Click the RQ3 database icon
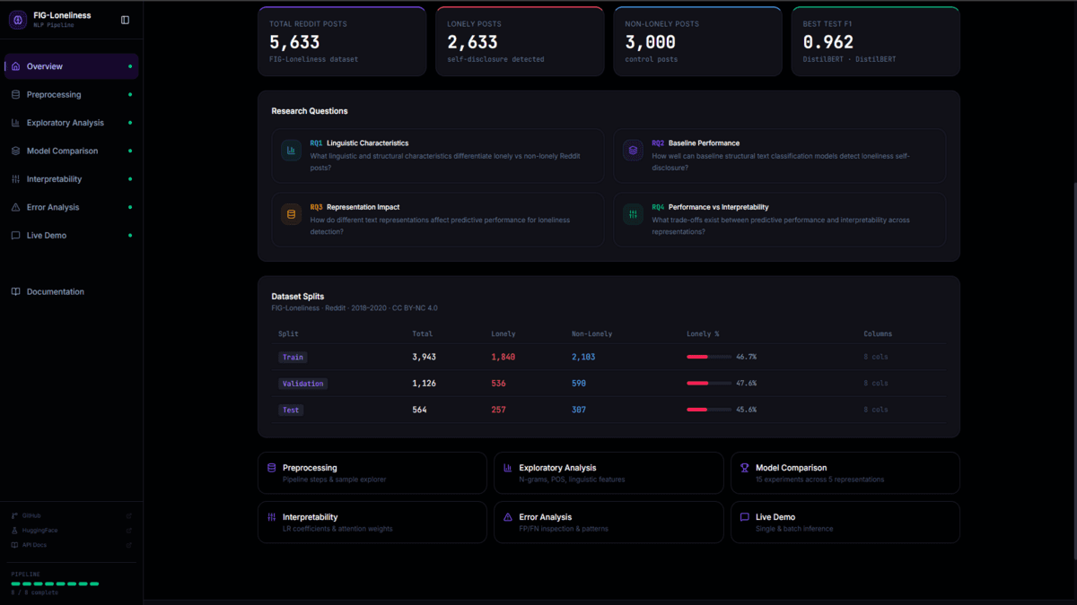This screenshot has height=605, width=1077. click(x=291, y=214)
